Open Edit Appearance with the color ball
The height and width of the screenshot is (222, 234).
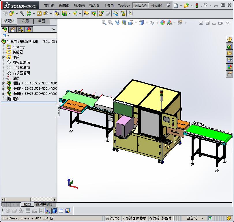pyautogui.click(x=163, y=22)
